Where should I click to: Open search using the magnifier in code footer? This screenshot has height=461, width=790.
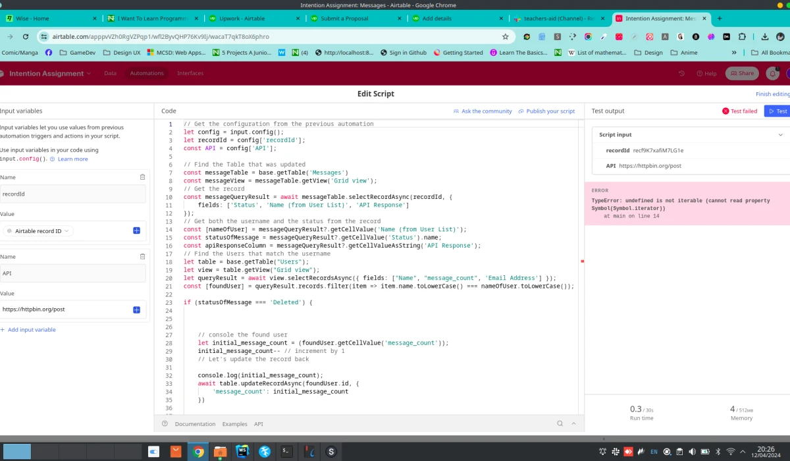point(559,423)
